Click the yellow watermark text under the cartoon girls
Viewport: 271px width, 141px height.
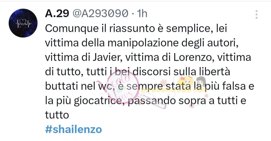[174, 90]
